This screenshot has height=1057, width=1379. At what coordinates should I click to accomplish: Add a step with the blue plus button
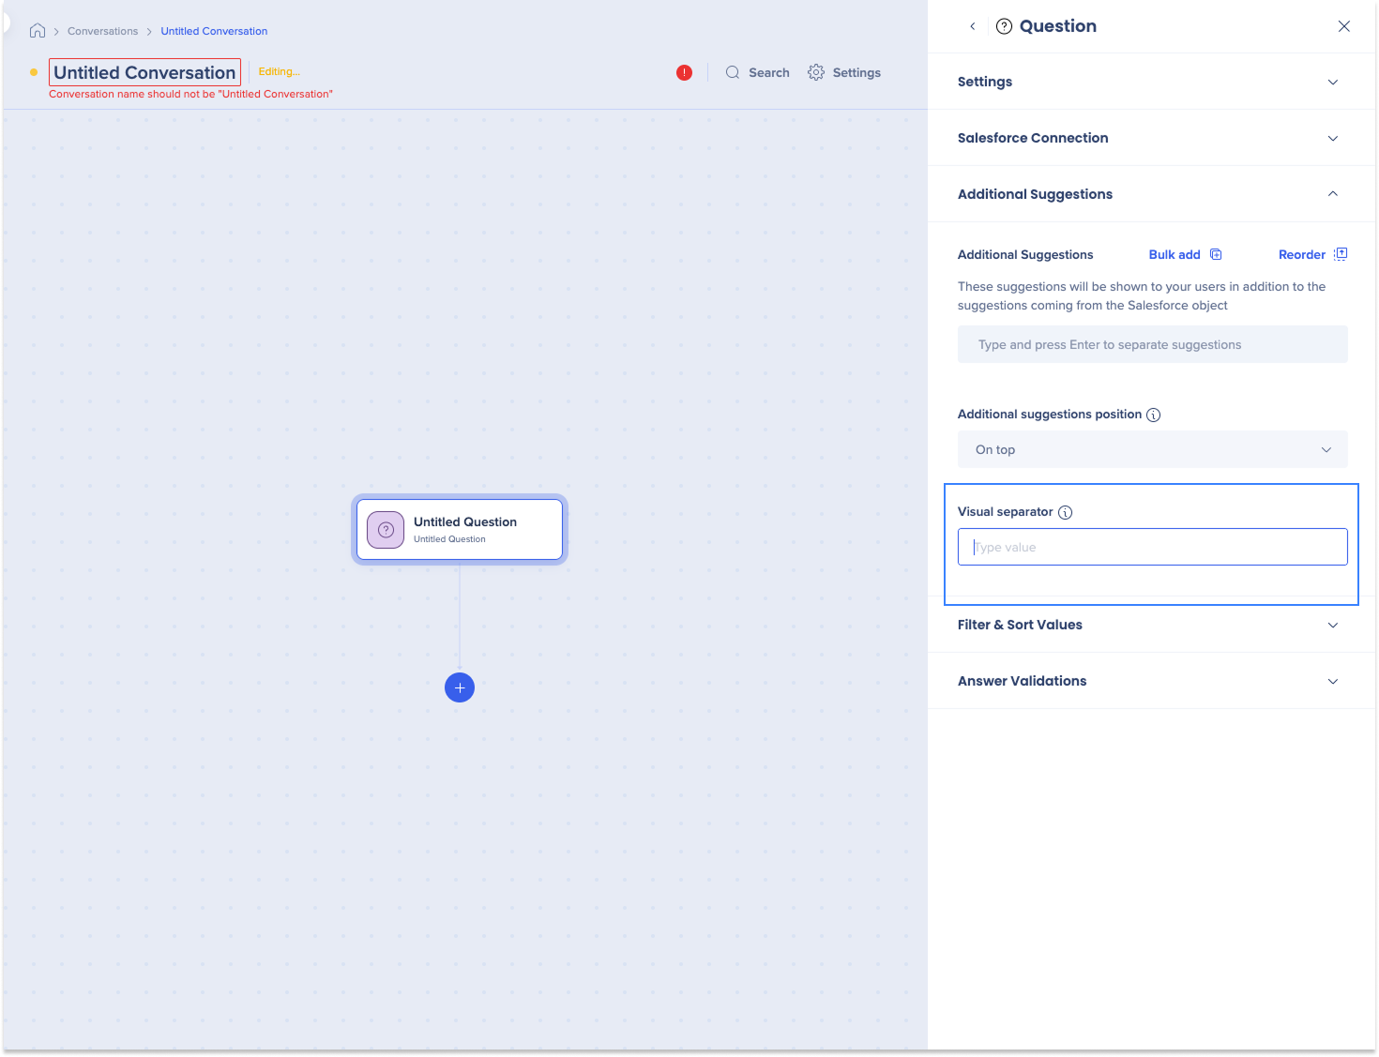click(460, 687)
